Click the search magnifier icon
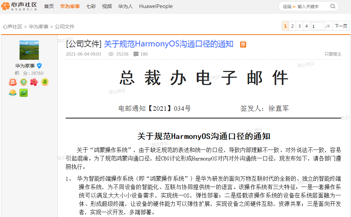Viewport: 351px width, 217px height. click(332, 6)
